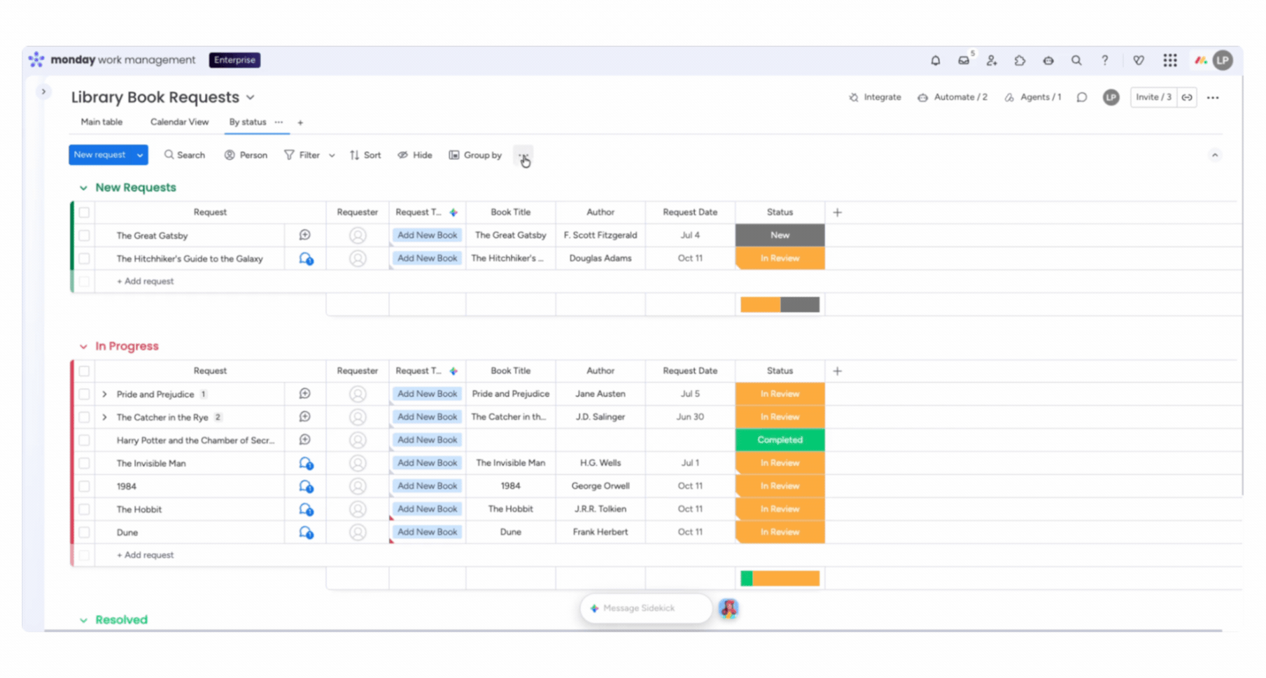This screenshot has height=678, width=1266.
Task: Open the board title dropdown chevron
Action: pyautogui.click(x=250, y=98)
